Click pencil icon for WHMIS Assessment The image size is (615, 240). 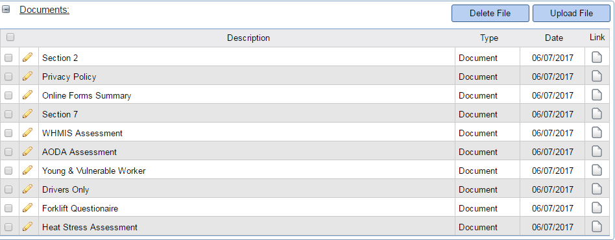click(x=27, y=132)
